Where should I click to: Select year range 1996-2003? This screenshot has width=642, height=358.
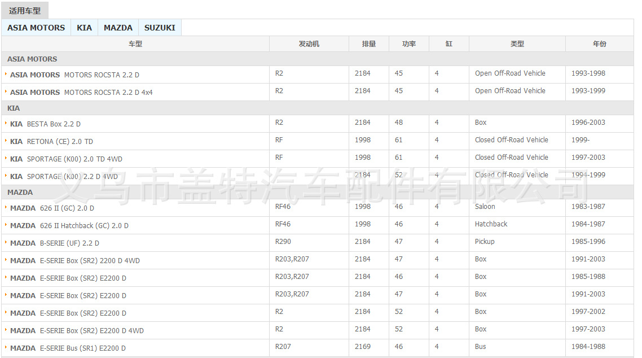click(x=588, y=123)
